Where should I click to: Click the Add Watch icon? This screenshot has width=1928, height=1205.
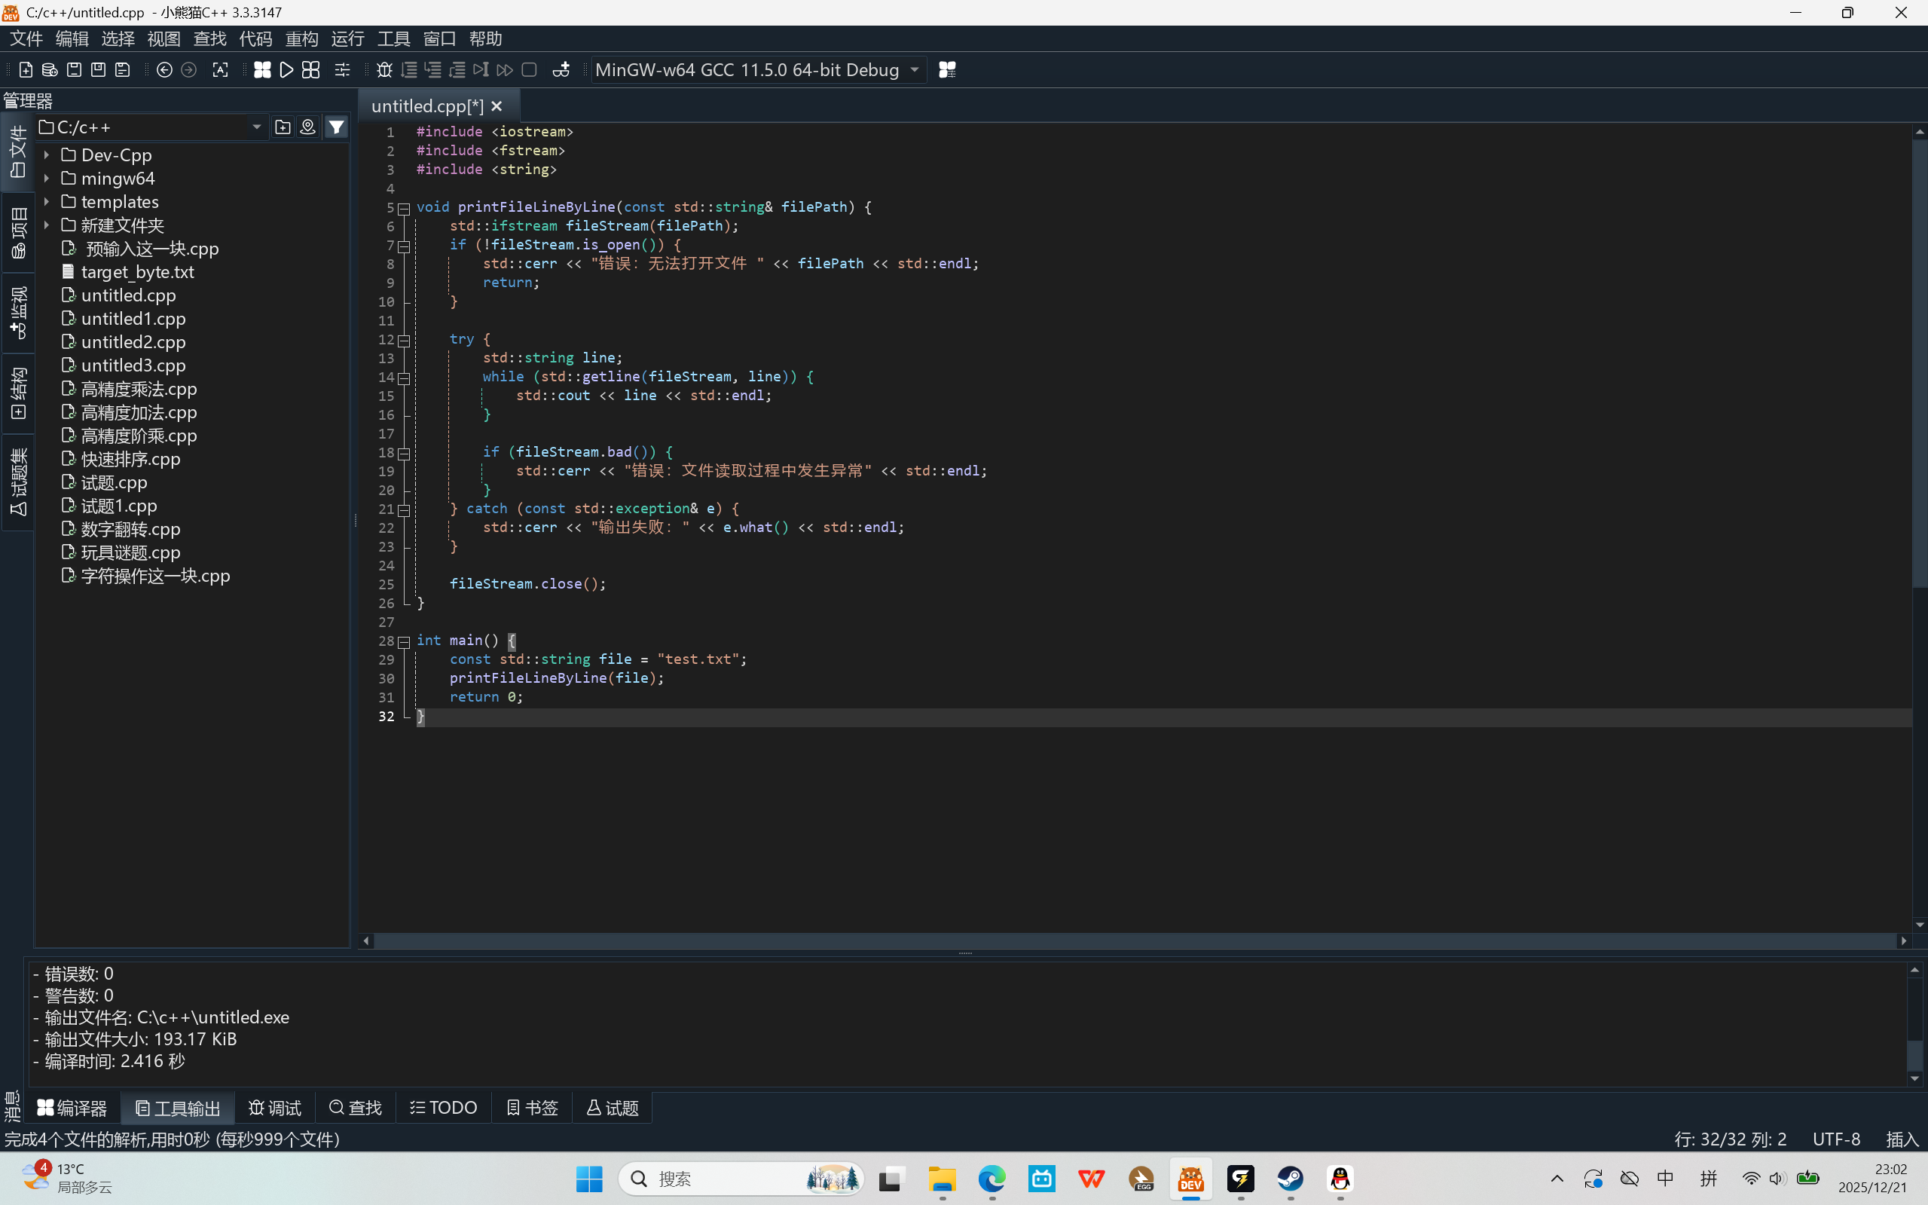click(561, 70)
